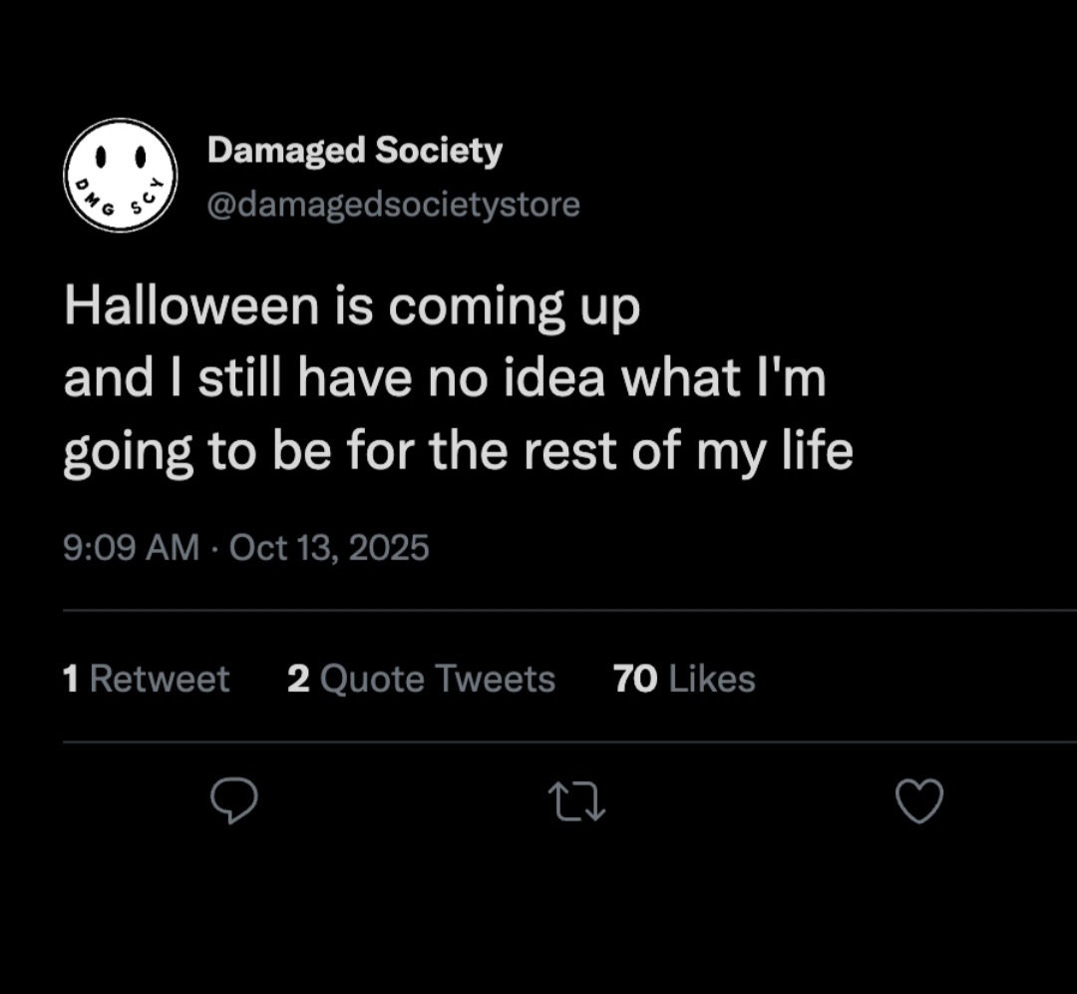The height and width of the screenshot is (994, 1077).
Task: Click the Damaged Society display name
Action: [x=354, y=151]
